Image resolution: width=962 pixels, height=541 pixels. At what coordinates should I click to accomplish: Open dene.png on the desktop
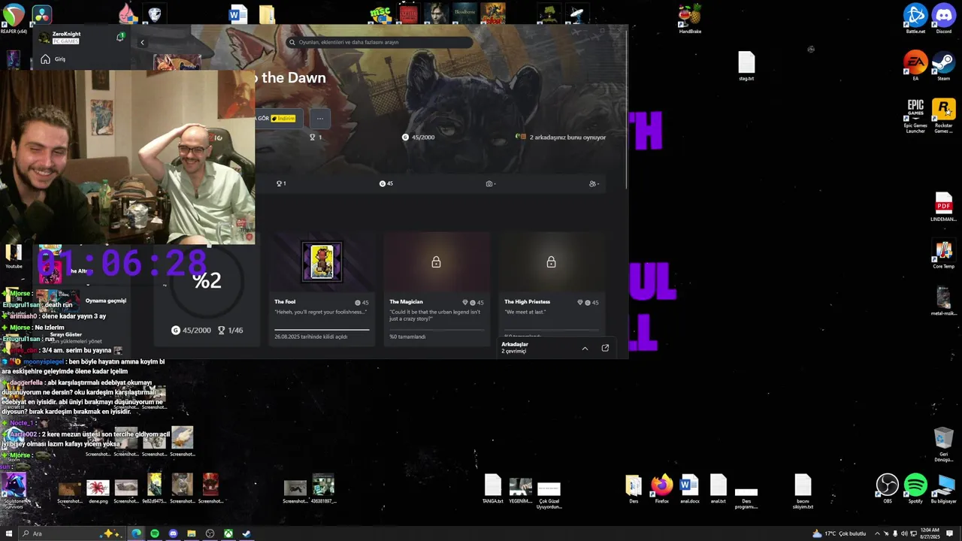pos(98,490)
